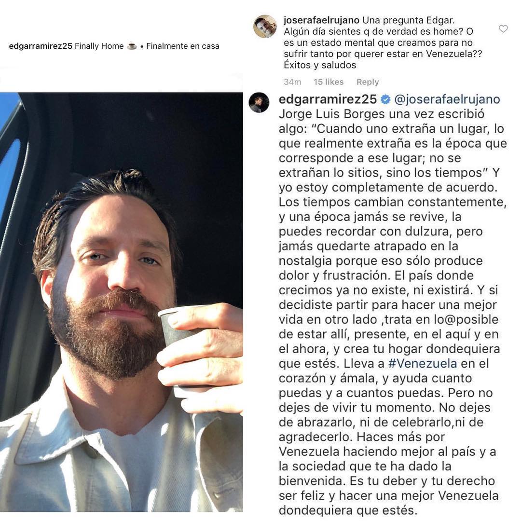Click the "Una pregunta Edgar" comment text
The width and height of the screenshot is (521, 521).
pyautogui.click(x=409, y=20)
